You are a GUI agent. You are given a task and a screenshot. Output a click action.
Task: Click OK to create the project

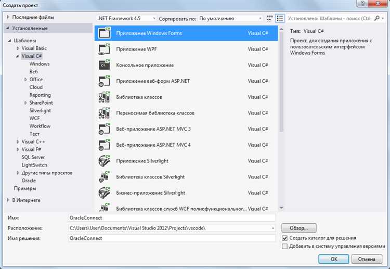tap(334, 259)
